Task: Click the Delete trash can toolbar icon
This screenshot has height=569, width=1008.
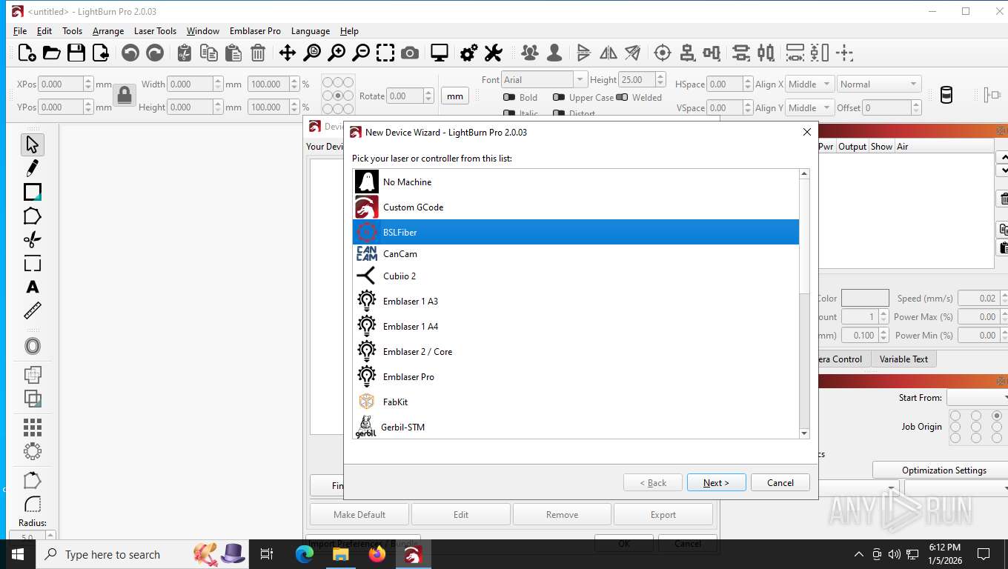Action: [258, 53]
